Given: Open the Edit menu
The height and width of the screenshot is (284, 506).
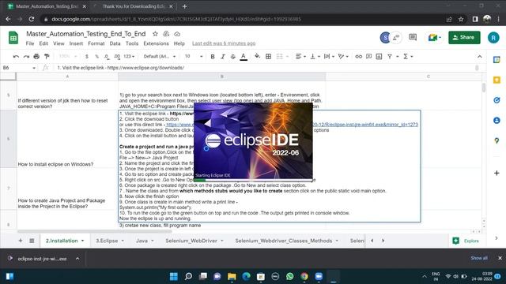Looking at the screenshot, I should tap(43, 43).
